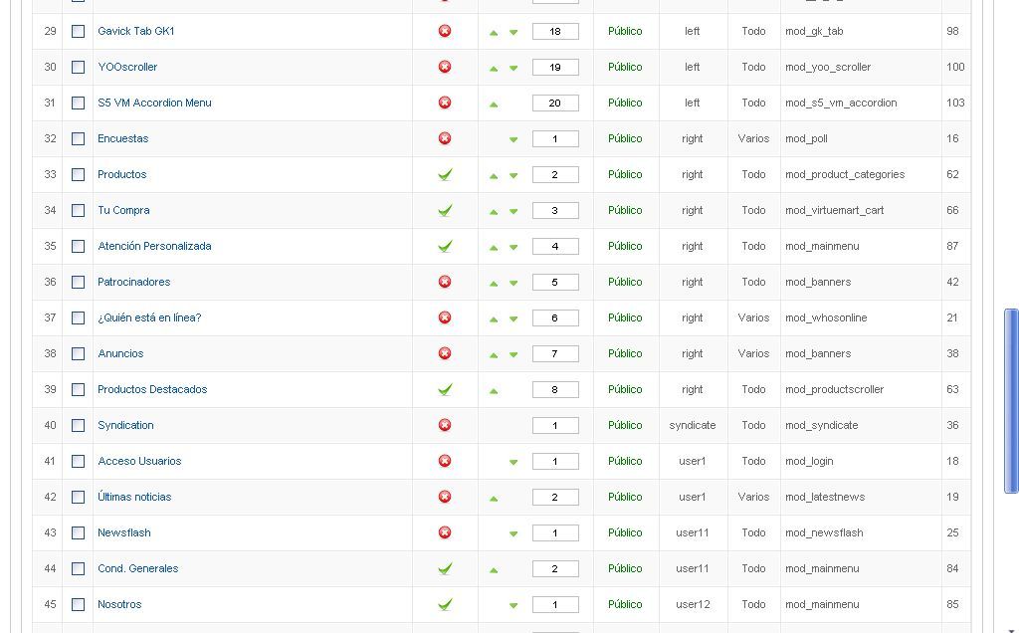The height and width of the screenshot is (633, 1019).
Task: Unpublish Nosotros module using green checkmark
Action: (445, 604)
